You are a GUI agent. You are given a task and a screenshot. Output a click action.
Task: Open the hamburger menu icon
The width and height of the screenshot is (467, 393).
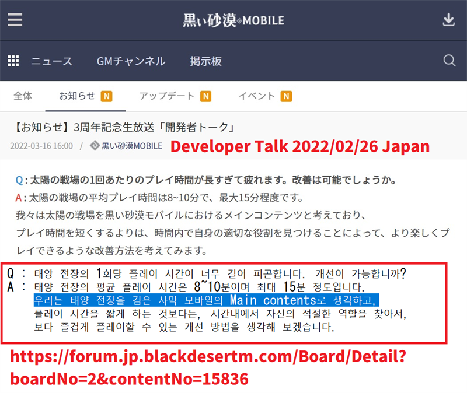click(x=15, y=20)
